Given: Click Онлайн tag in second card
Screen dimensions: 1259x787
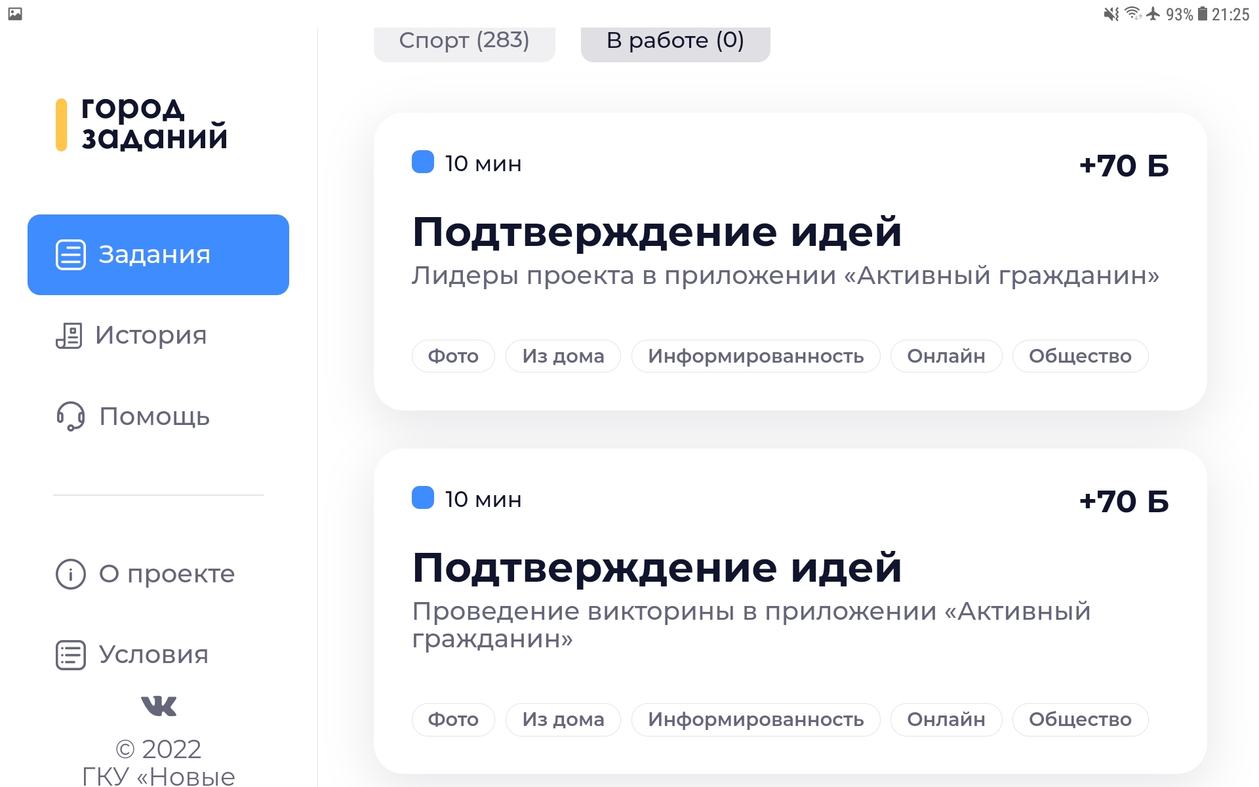Looking at the screenshot, I should point(946,719).
